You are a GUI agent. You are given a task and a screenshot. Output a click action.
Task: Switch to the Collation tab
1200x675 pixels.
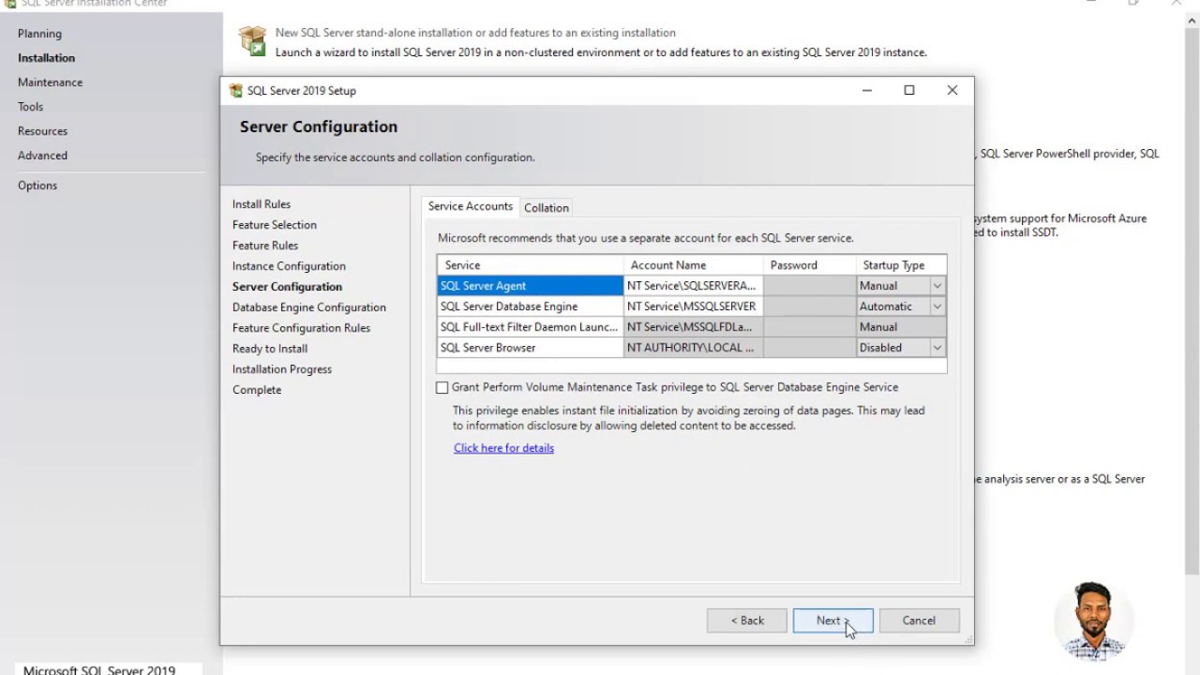pyautogui.click(x=547, y=208)
